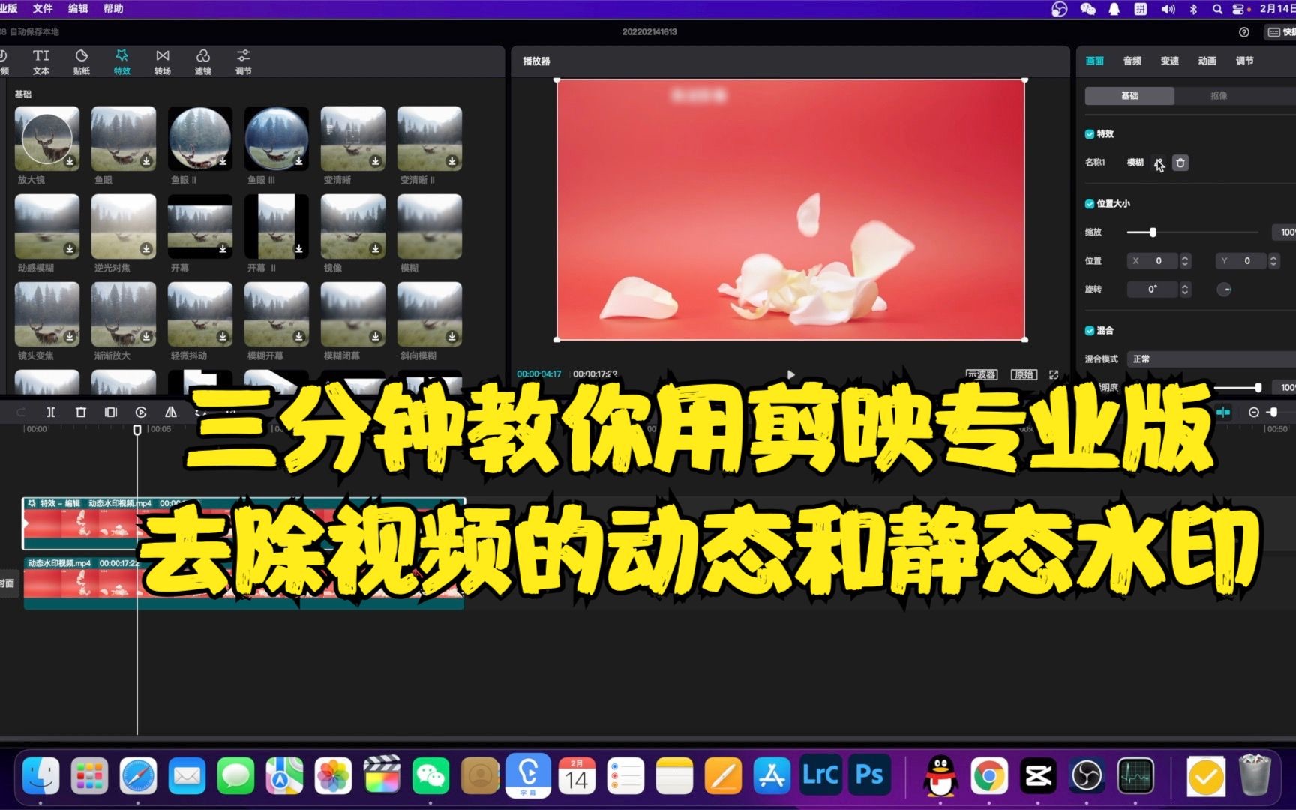Open the 混合模式 正常 dropdown

tap(1211, 359)
